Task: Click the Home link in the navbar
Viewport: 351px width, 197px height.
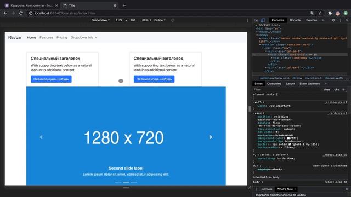Action: point(31,38)
